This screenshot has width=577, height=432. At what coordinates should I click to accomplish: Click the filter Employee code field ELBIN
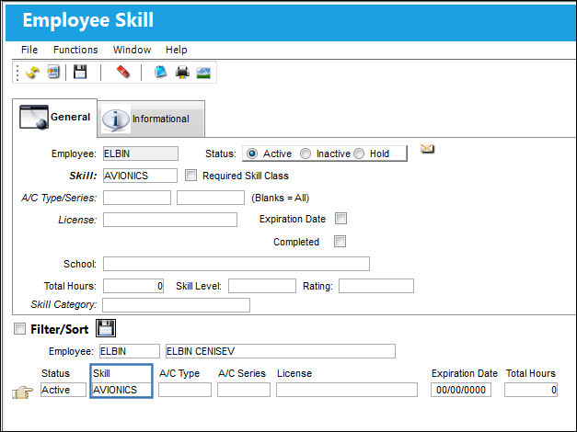click(130, 351)
